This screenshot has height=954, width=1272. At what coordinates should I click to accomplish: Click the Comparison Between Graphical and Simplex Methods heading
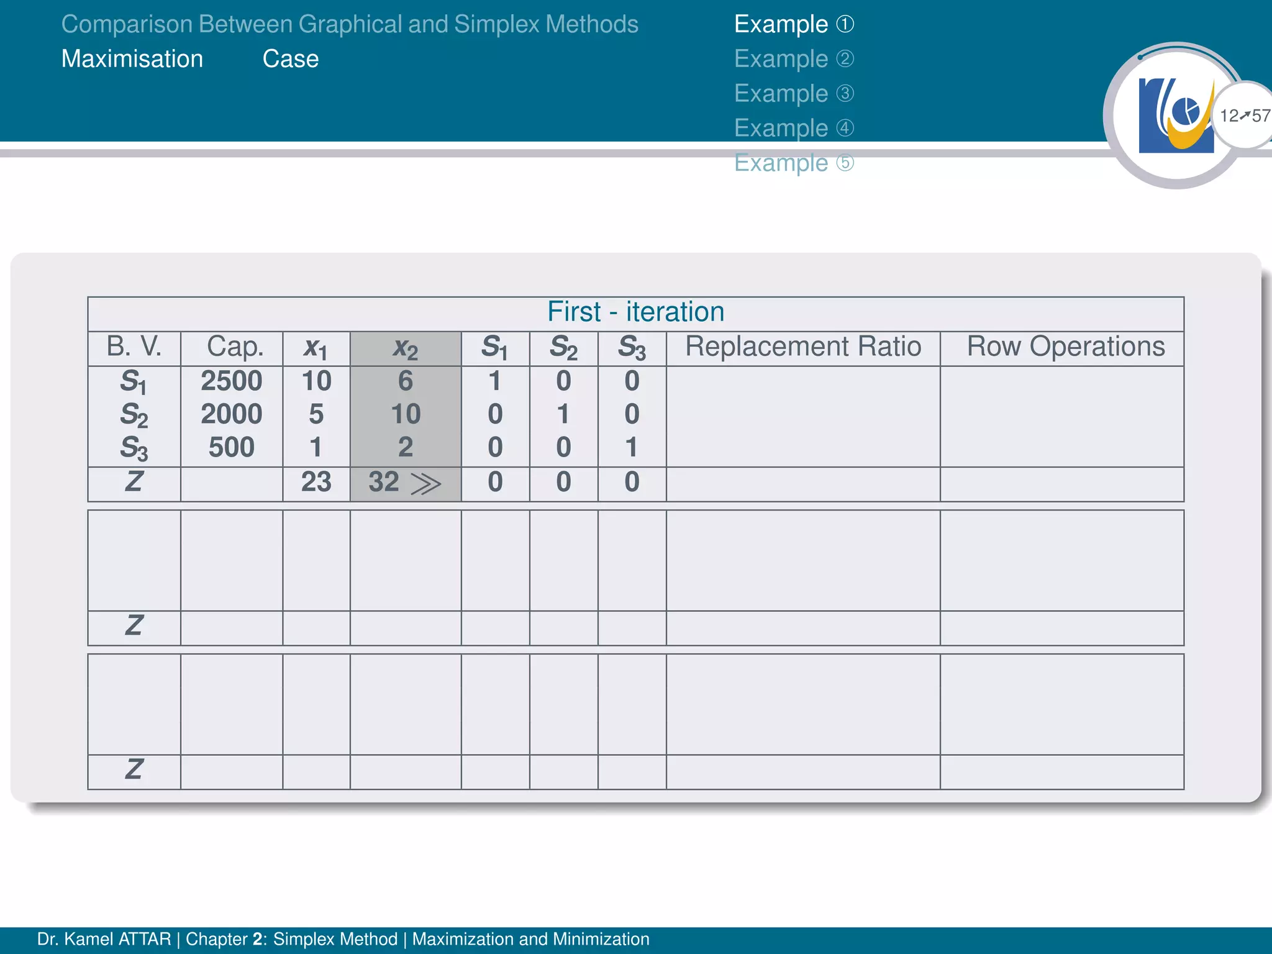click(x=350, y=24)
